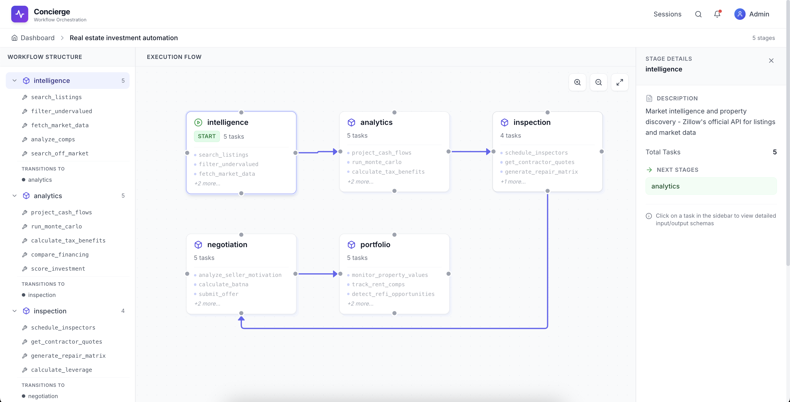Zoom in on the execution flow
Image resolution: width=790 pixels, height=402 pixels.
[x=577, y=82]
